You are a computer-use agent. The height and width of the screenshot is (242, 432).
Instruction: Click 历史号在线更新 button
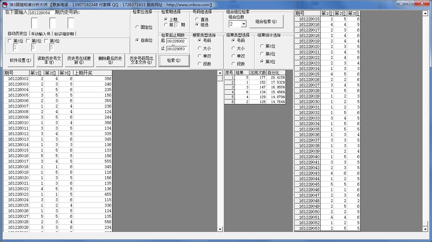79,60
